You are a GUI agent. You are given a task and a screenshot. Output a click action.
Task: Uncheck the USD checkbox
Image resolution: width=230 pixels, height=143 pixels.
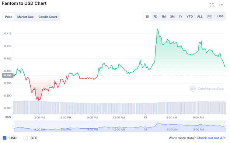tap(5, 138)
